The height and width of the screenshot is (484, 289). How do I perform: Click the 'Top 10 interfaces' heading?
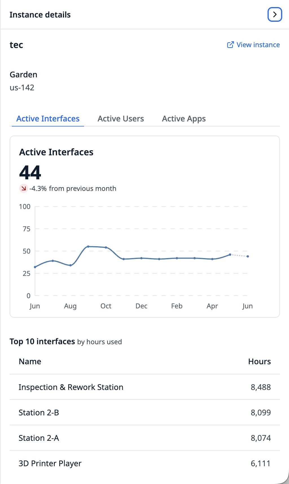pyautogui.click(x=42, y=341)
